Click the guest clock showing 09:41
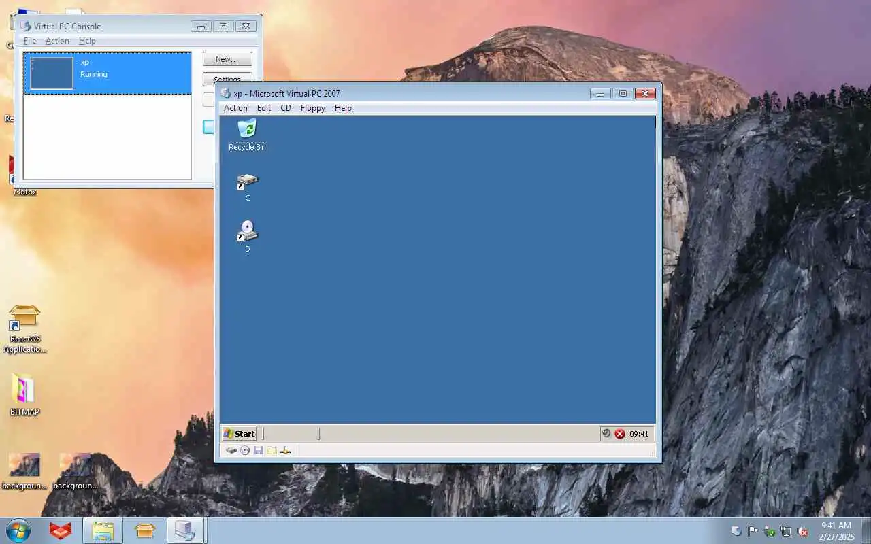Screen dimensions: 871x544 point(639,434)
